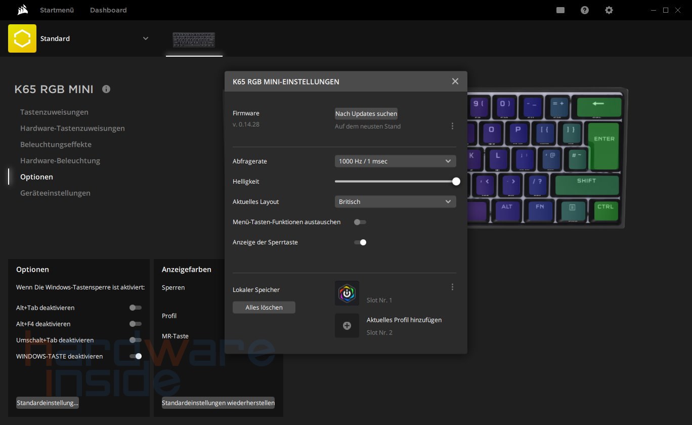Disable WINDOWS-TASTE deaktivieren
The image size is (692, 425).
pyautogui.click(x=137, y=356)
